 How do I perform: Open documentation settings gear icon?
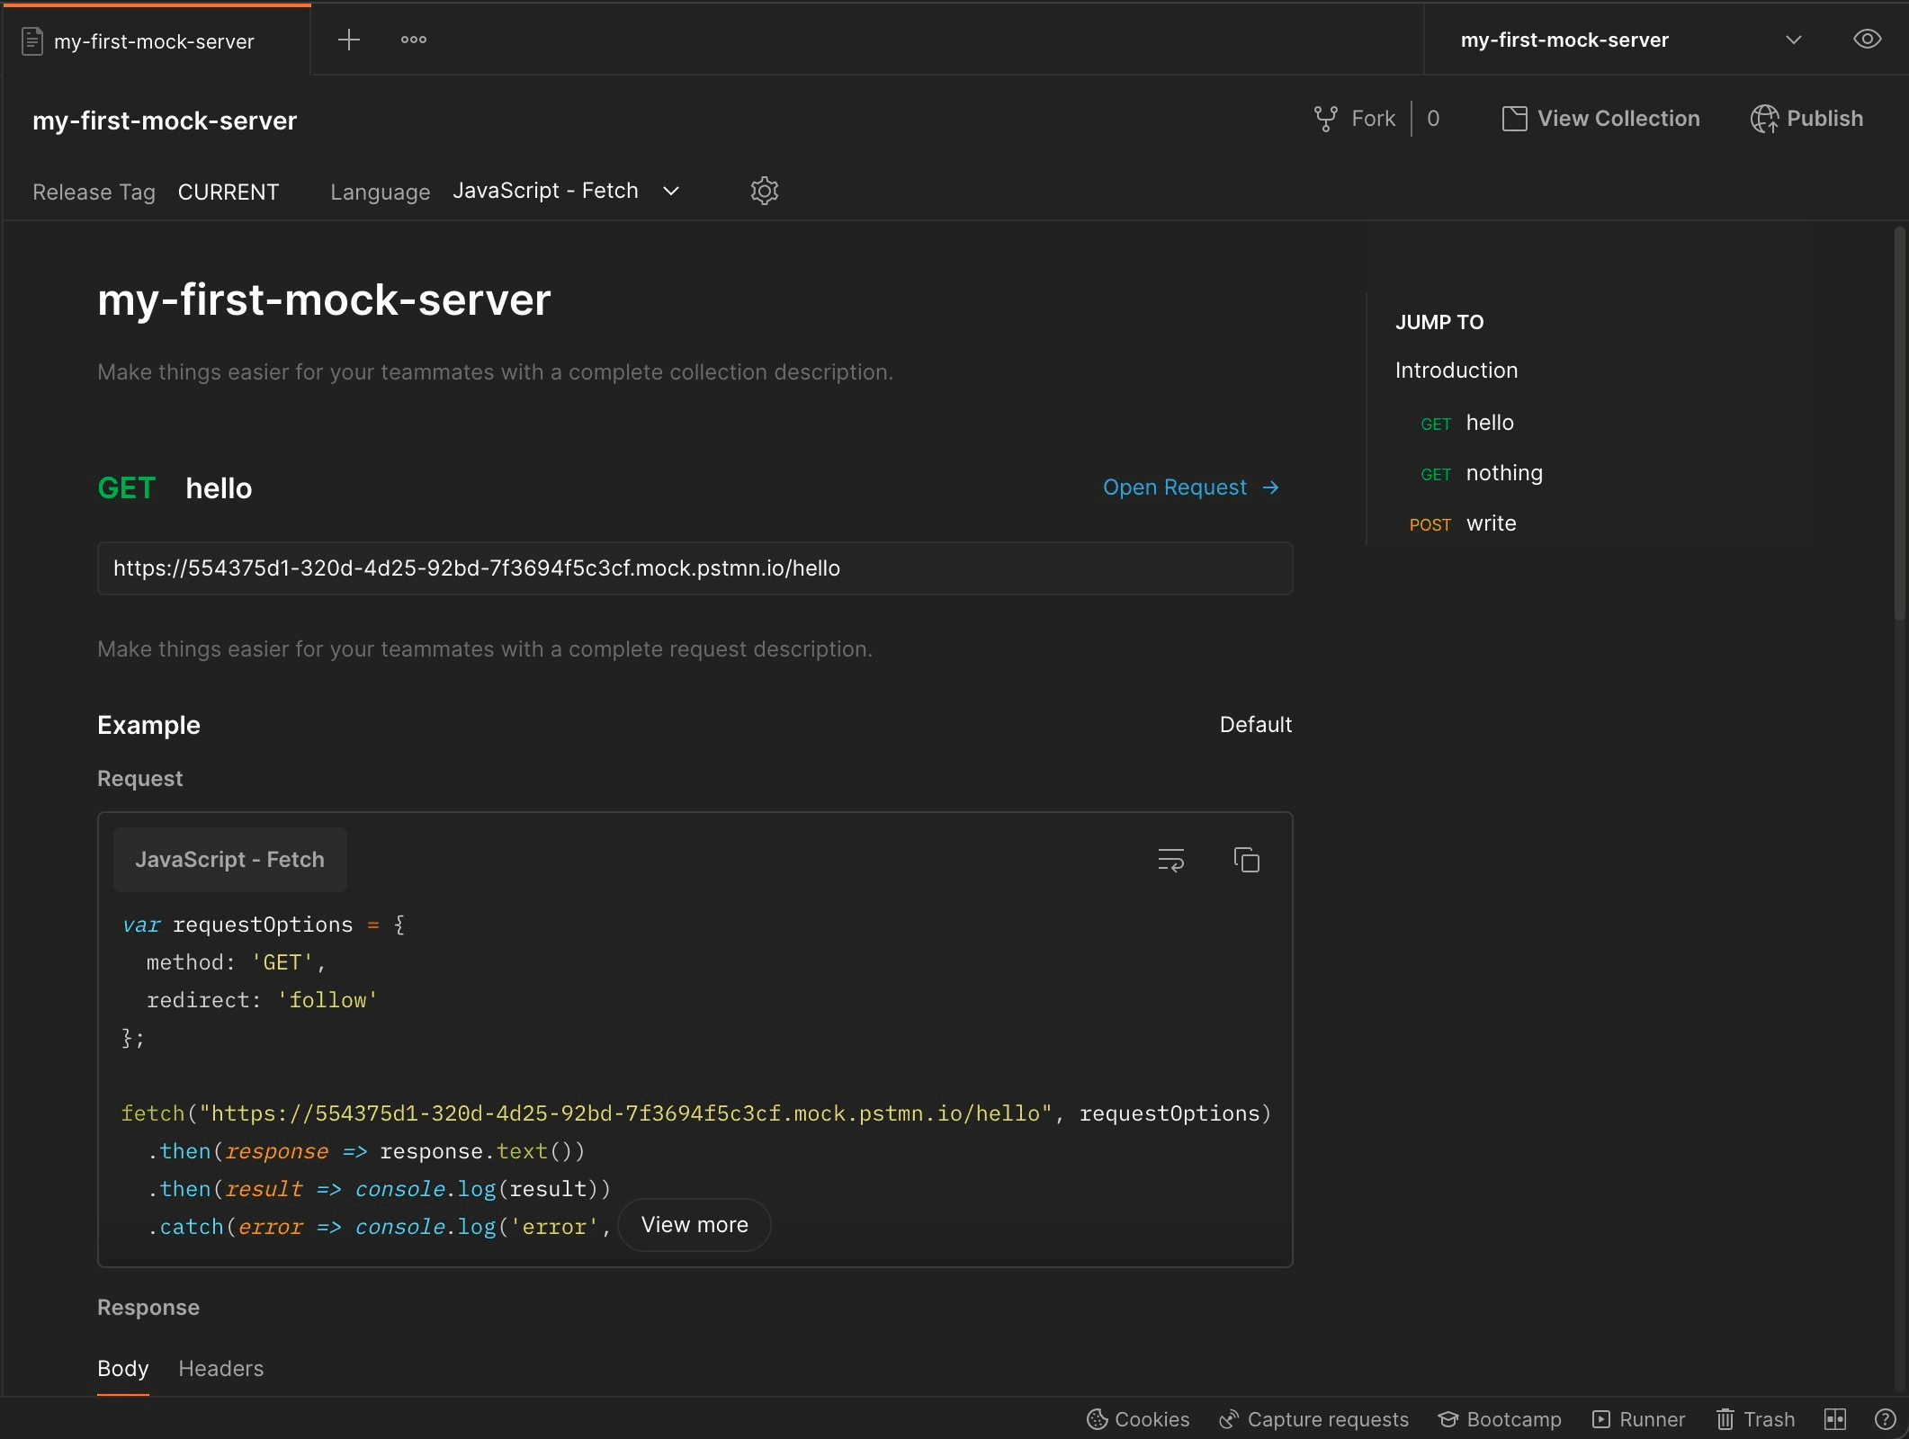point(764,191)
